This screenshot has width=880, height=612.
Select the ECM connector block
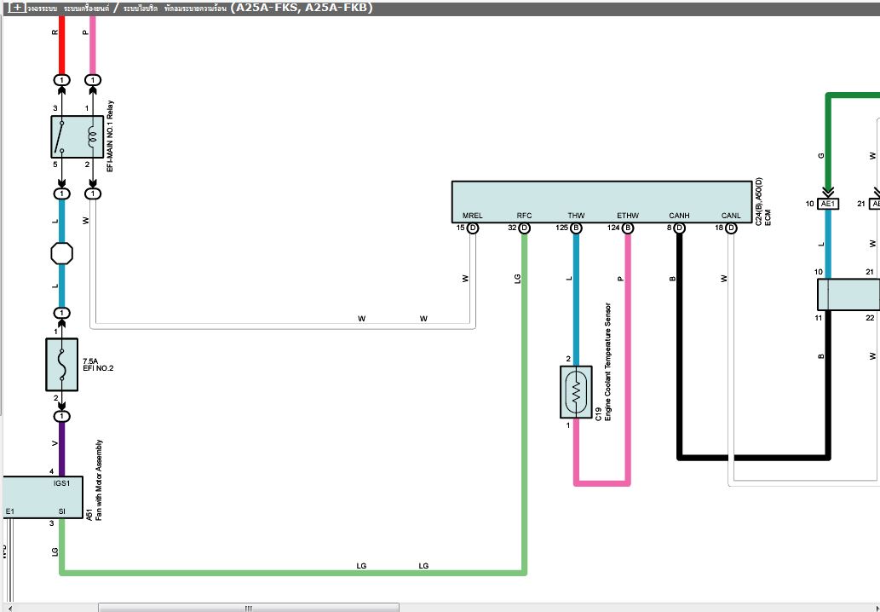[x=601, y=202]
